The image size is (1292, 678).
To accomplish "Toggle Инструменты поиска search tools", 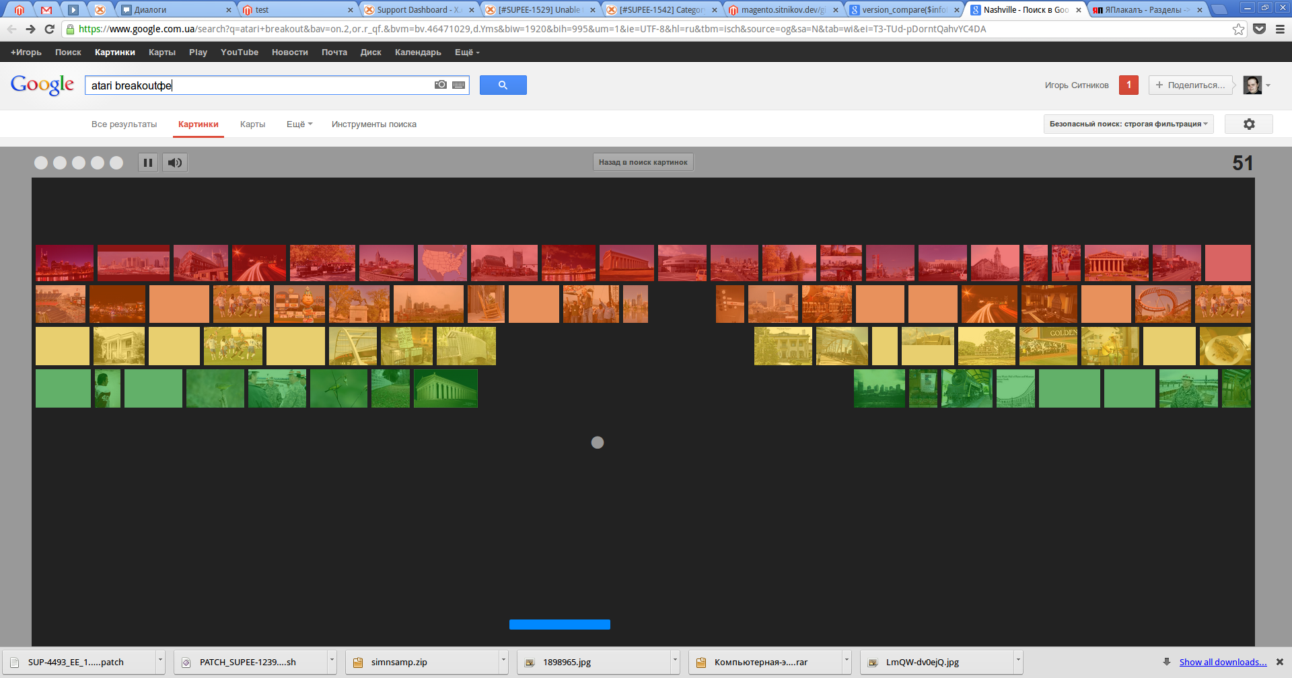I will pos(373,124).
